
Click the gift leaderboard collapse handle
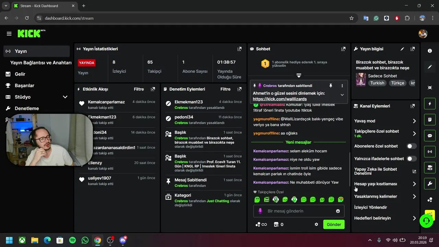299,75
